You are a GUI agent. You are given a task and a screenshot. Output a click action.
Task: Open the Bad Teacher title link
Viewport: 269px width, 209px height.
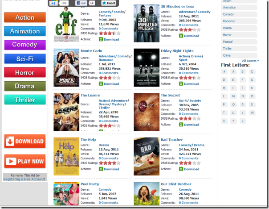click(172, 139)
